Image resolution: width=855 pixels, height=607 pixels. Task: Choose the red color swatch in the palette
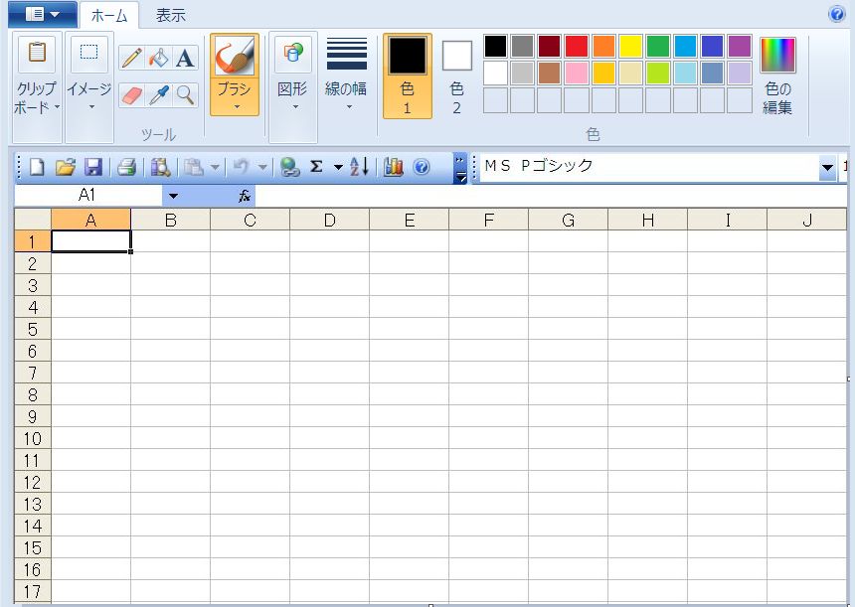(577, 46)
